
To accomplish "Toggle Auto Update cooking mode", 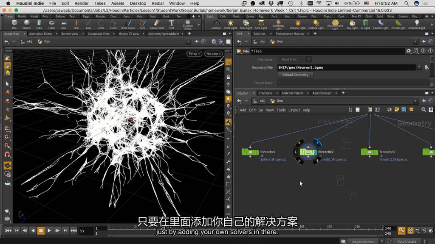I will point(407,241).
